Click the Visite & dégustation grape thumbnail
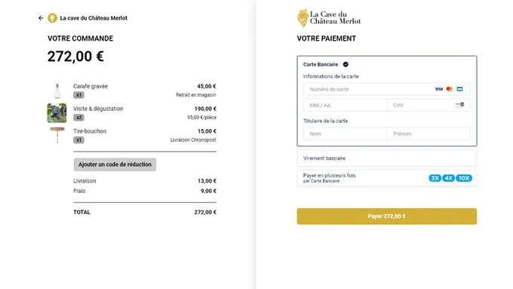 [x=57, y=113]
